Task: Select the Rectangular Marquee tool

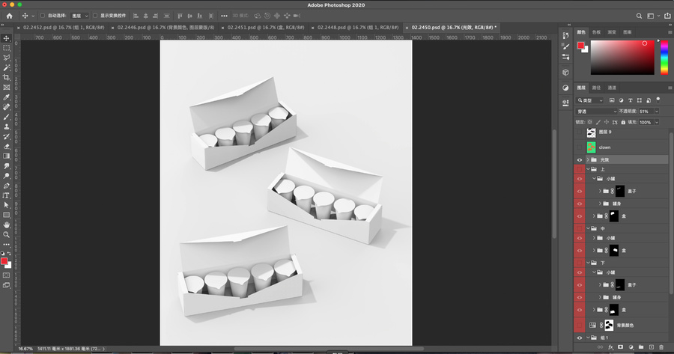Action: click(x=7, y=48)
